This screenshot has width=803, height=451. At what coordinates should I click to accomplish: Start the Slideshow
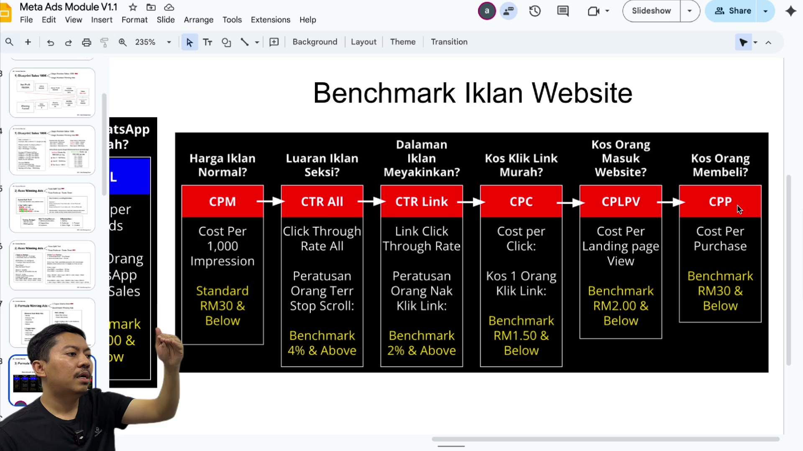click(651, 11)
